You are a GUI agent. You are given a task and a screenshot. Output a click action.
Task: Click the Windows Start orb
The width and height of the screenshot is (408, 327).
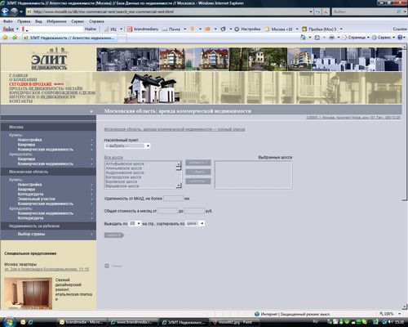(x=9, y=322)
